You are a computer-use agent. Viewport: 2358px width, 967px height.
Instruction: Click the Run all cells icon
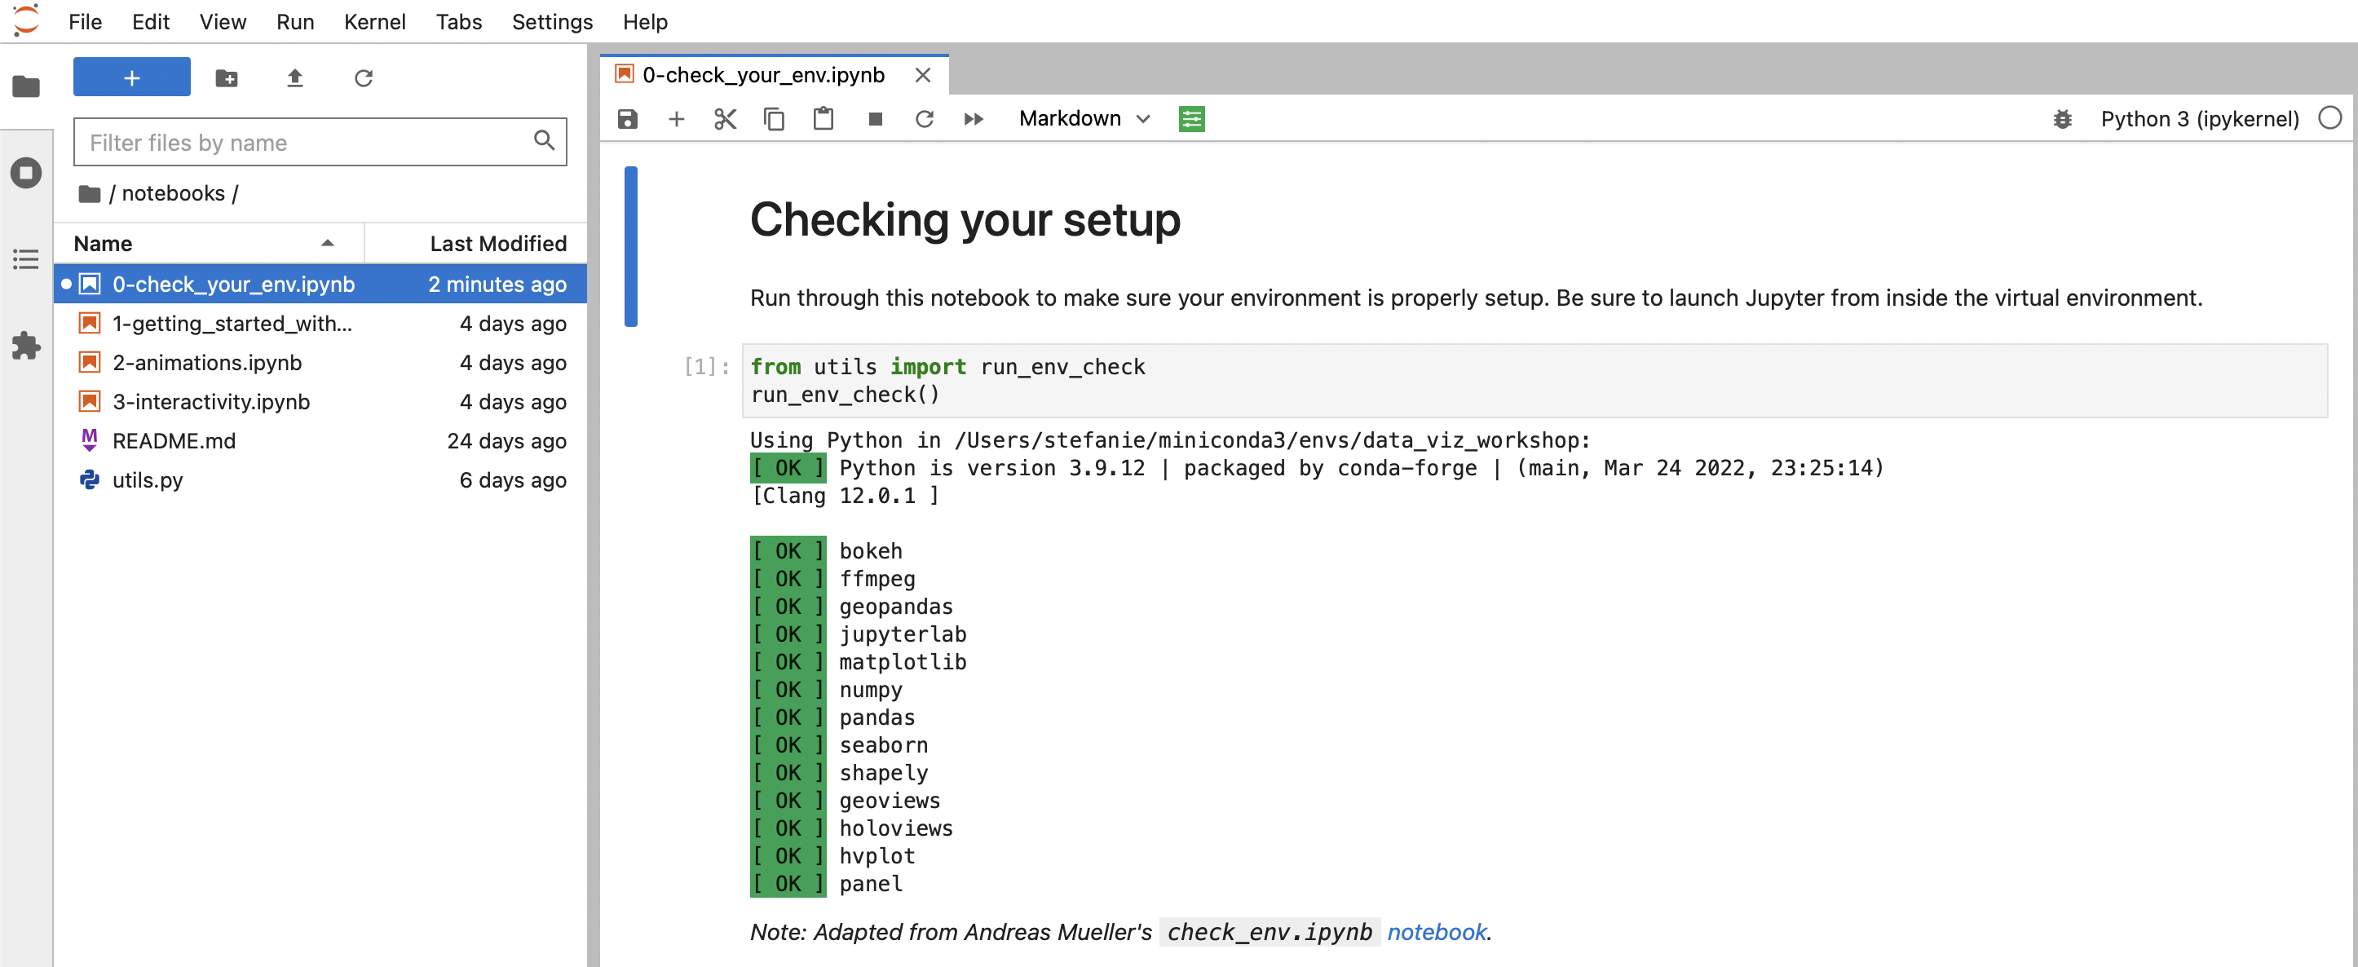click(973, 117)
